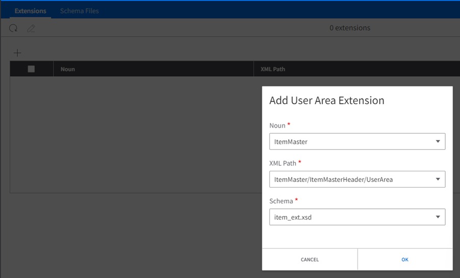Screen dimensions: 460x278
Task: Click the 'Noun' field label in dialog
Action: pyautogui.click(x=277, y=126)
